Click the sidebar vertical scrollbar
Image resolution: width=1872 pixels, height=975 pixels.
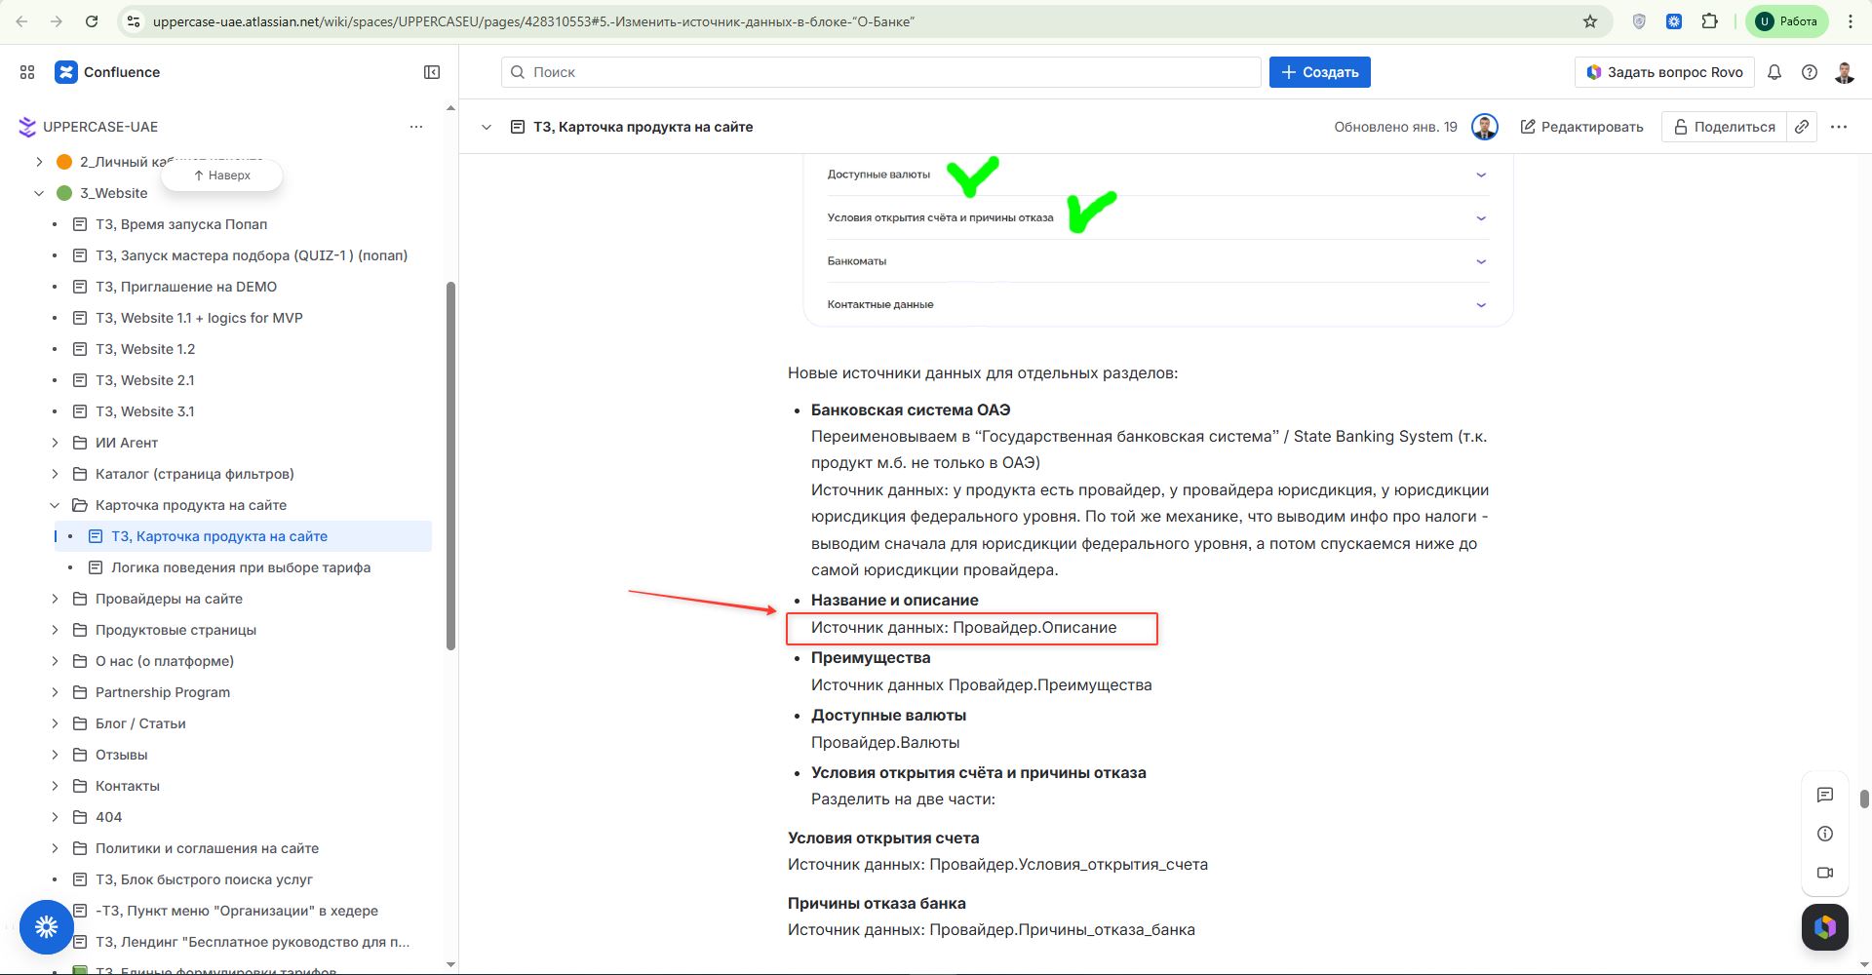pos(450,466)
